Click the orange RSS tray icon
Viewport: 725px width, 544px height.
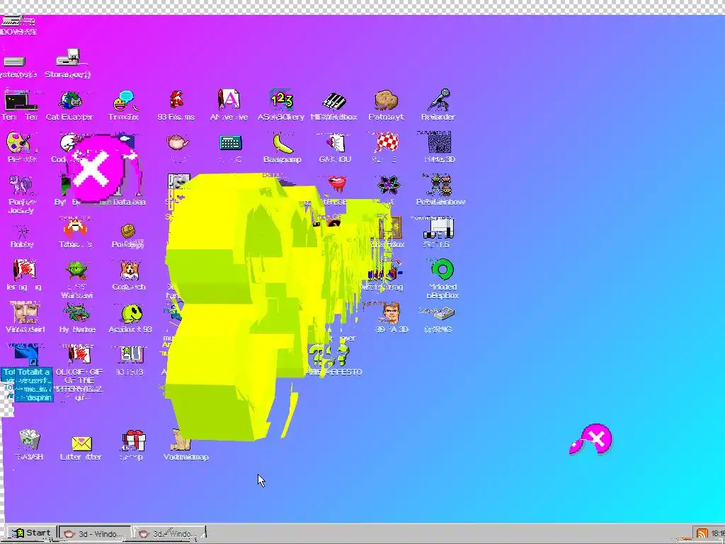tap(702, 534)
